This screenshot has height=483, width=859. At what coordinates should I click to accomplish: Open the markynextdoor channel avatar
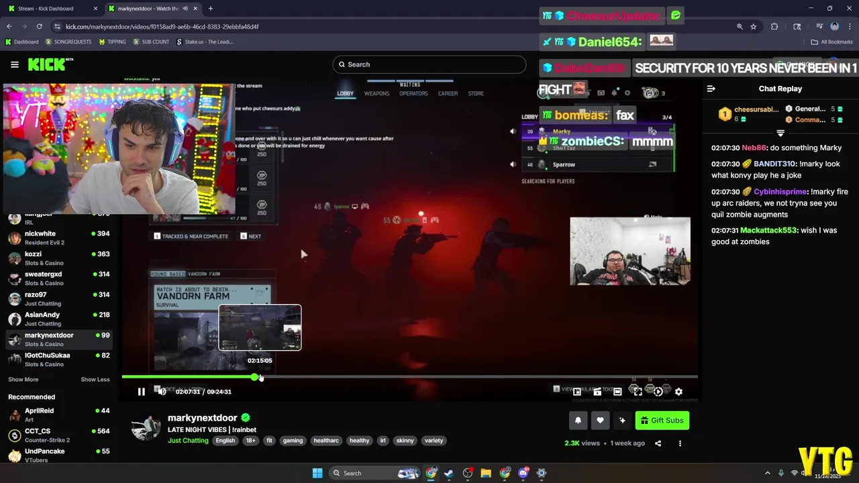click(x=146, y=428)
